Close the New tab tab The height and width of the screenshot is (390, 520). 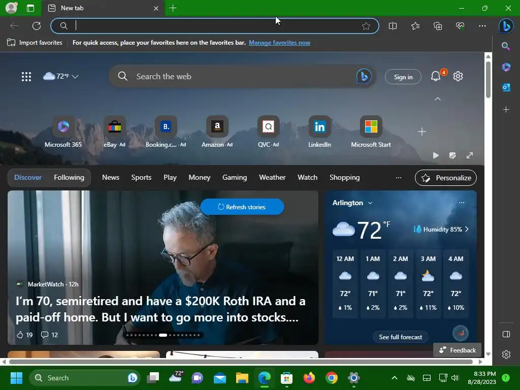[156, 8]
